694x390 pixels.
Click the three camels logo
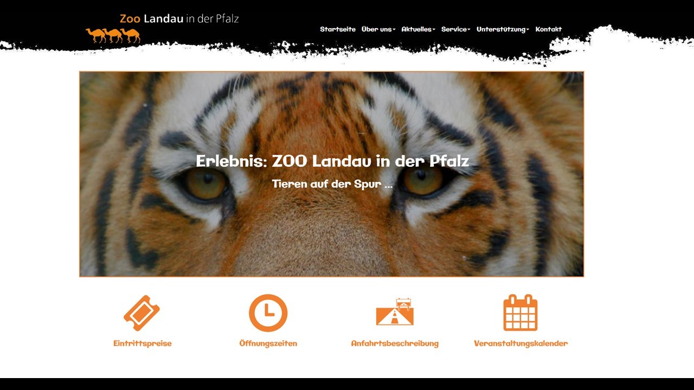point(113,35)
